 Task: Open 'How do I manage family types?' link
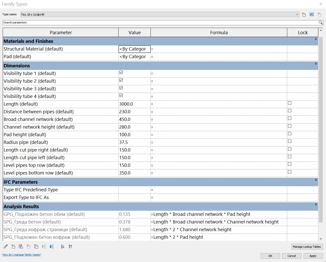coord(22,255)
